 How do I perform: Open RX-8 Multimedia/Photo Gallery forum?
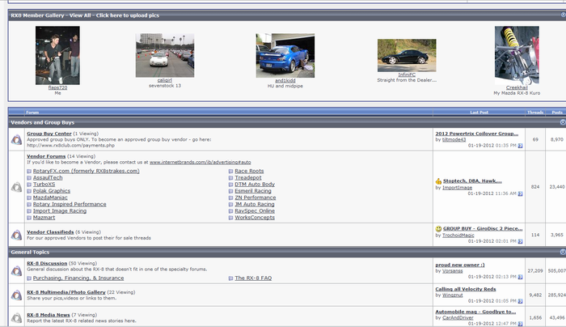point(66,292)
